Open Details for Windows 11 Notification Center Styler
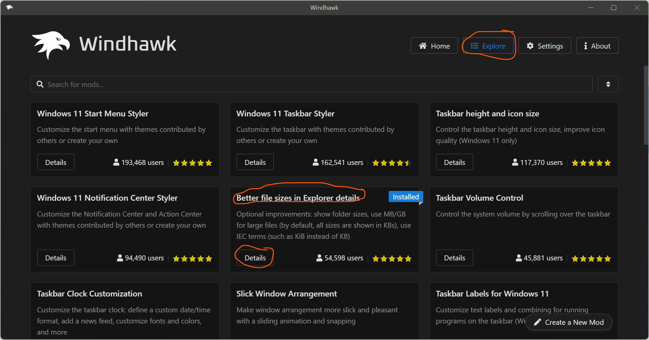 pyautogui.click(x=56, y=258)
